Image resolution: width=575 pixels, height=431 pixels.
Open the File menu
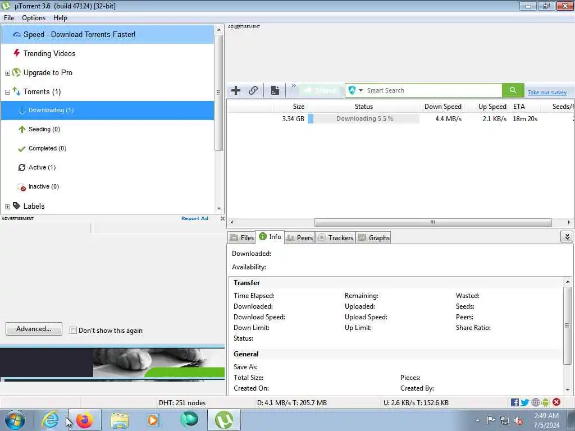[x=9, y=18]
